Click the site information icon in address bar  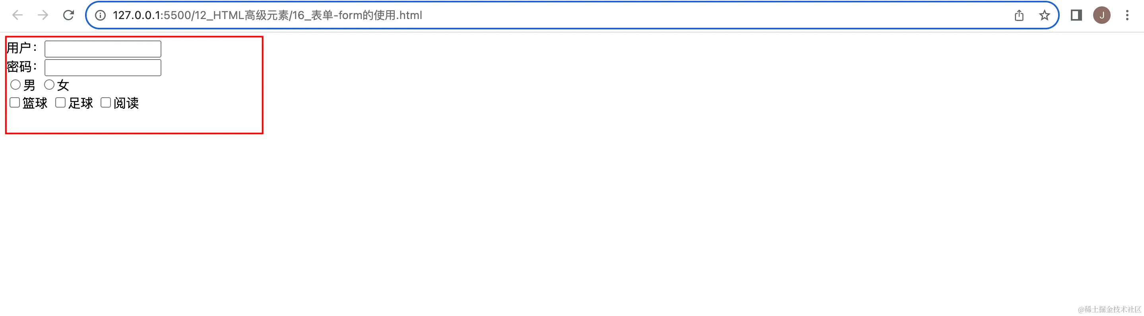[100, 15]
